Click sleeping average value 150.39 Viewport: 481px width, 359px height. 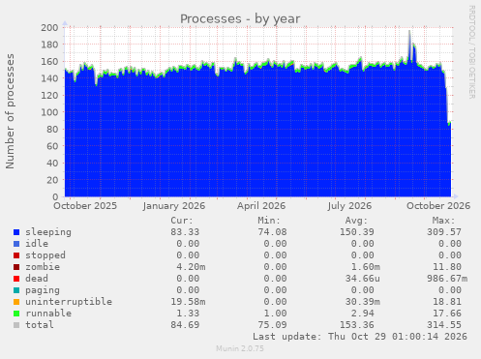click(357, 232)
